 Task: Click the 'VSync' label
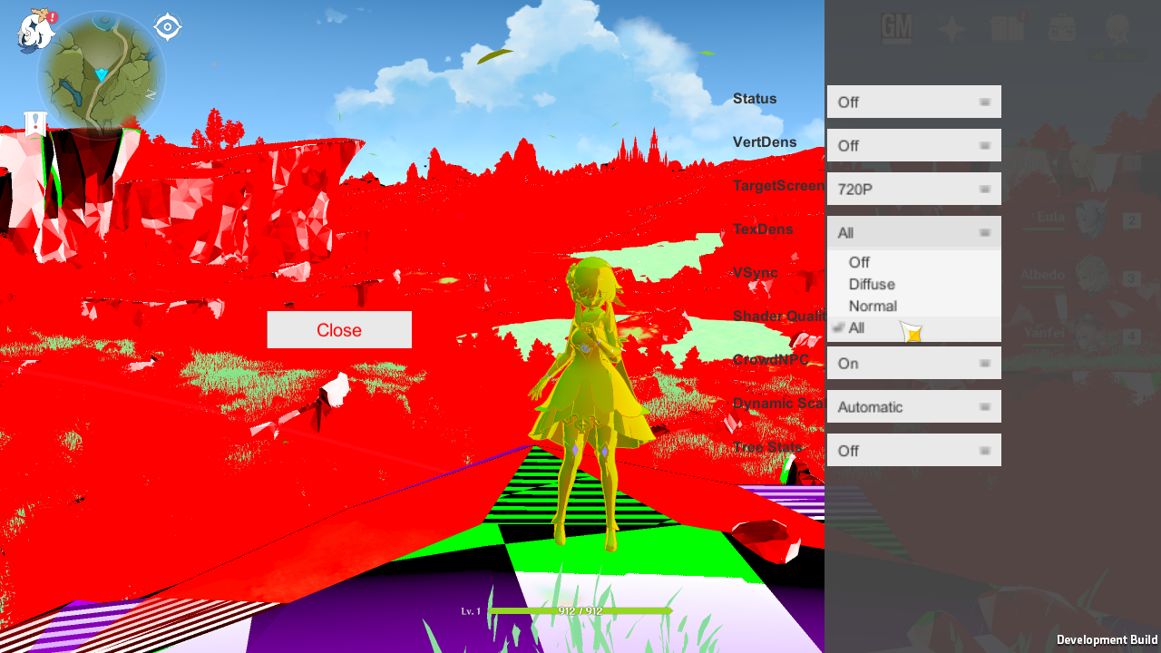pos(755,272)
